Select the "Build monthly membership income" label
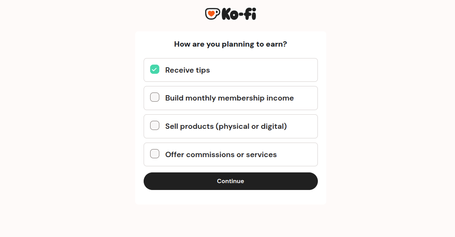The image size is (455, 237). click(x=229, y=98)
